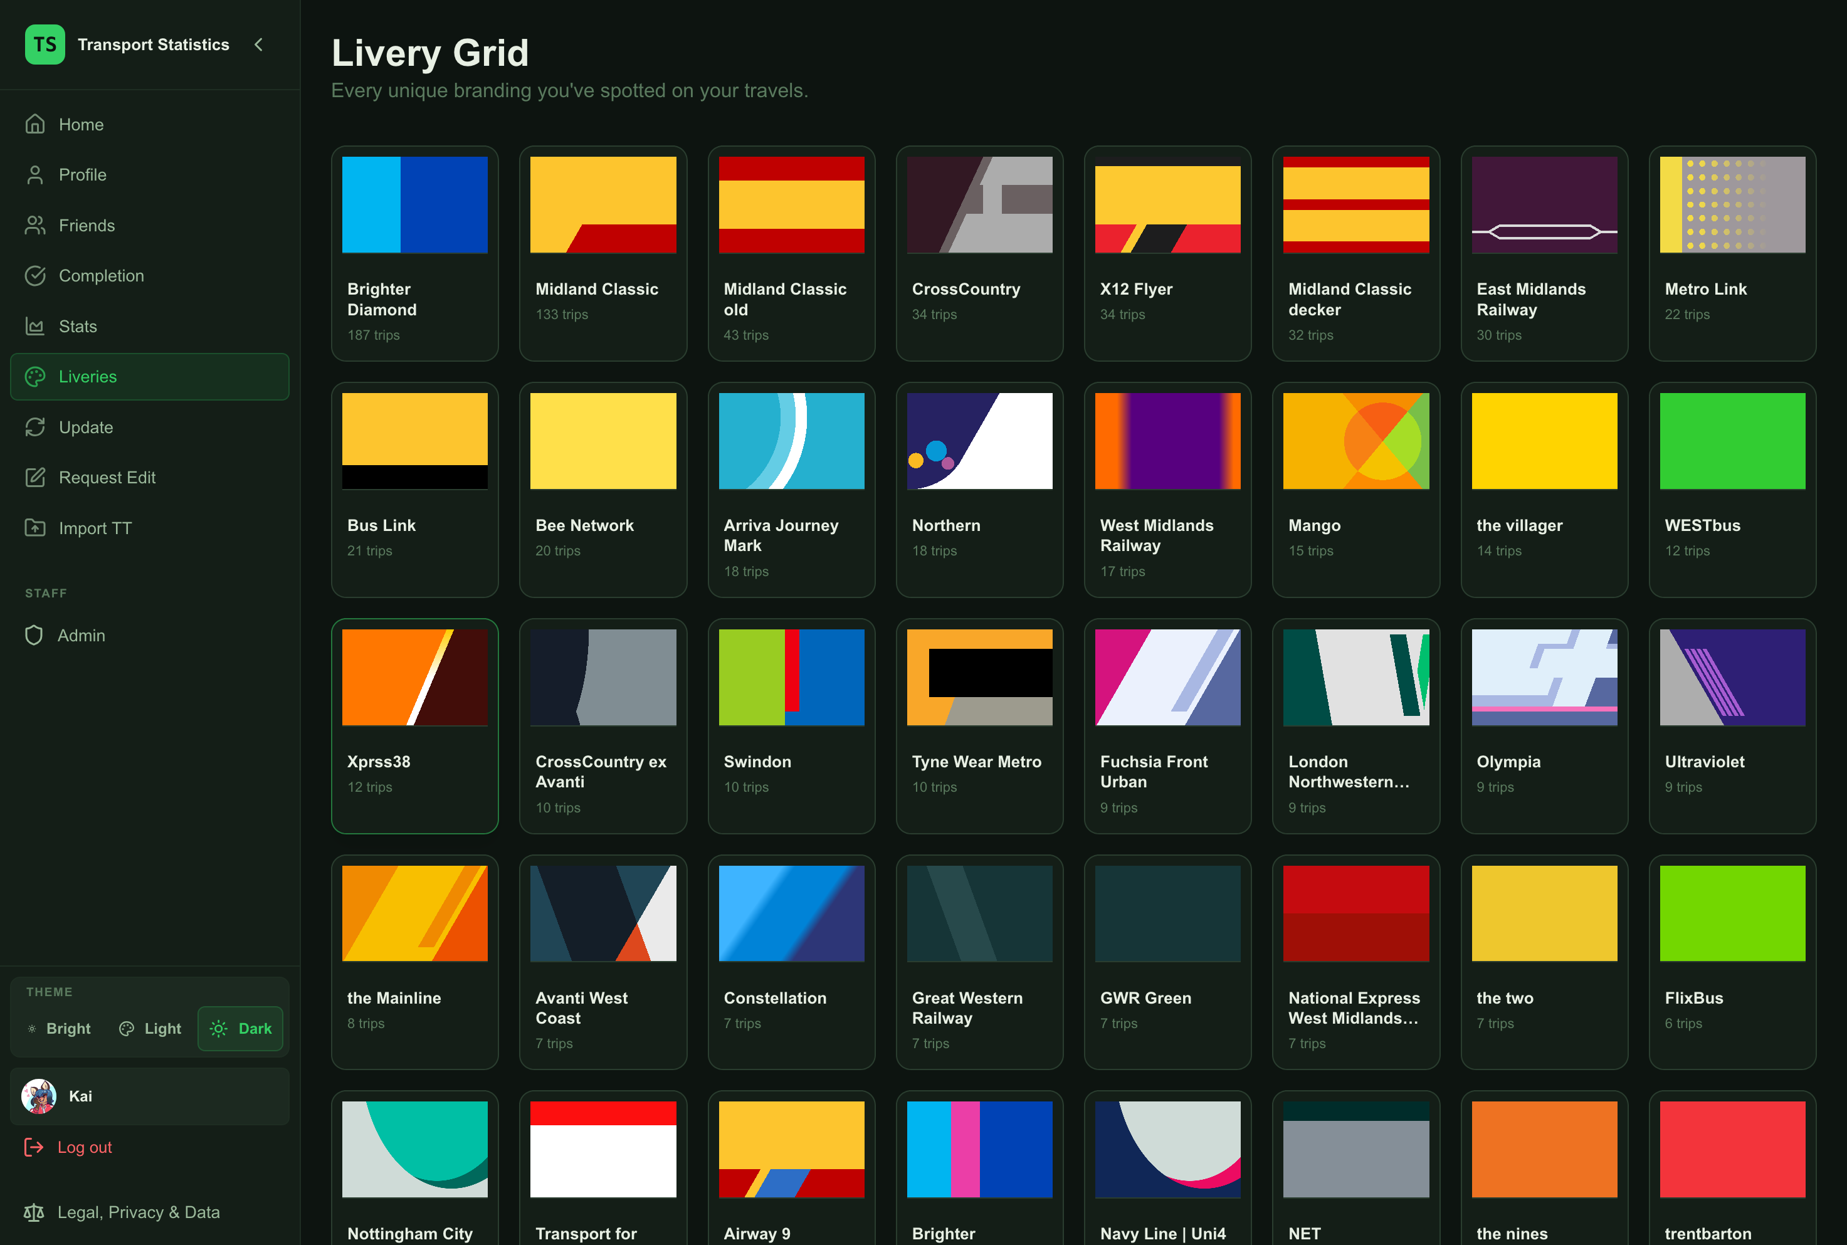The height and width of the screenshot is (1245, 1847).
Task: Open Import TT folder icon
Action: click(x=35, y=528)
